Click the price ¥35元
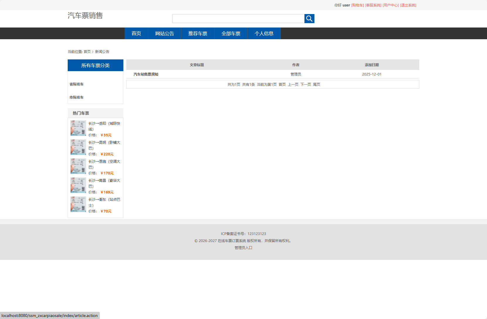This screenshot has width=487, height=319. click(x=106, y=135)
